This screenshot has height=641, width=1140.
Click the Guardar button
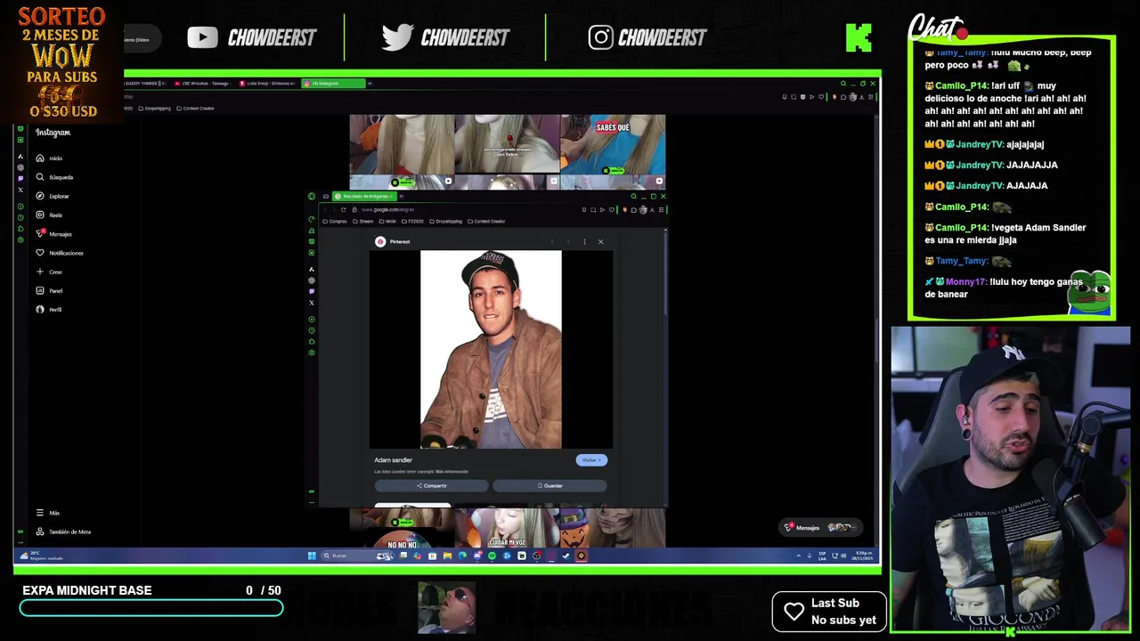[550, 486]
